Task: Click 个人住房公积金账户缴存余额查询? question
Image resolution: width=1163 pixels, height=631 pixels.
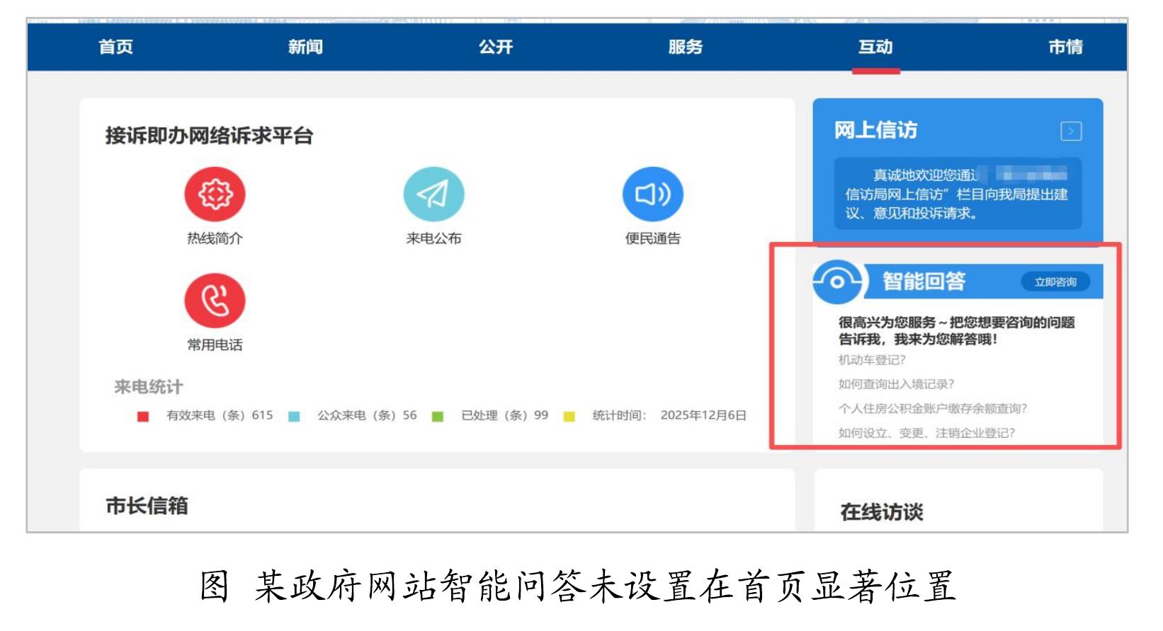Action: (932, 408)
